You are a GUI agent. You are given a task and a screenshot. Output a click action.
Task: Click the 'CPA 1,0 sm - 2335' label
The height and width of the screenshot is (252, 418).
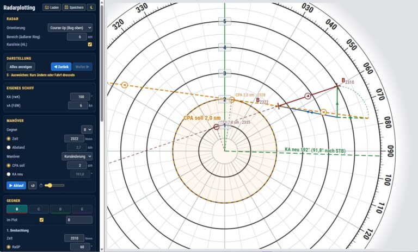[x=235, y=122]
